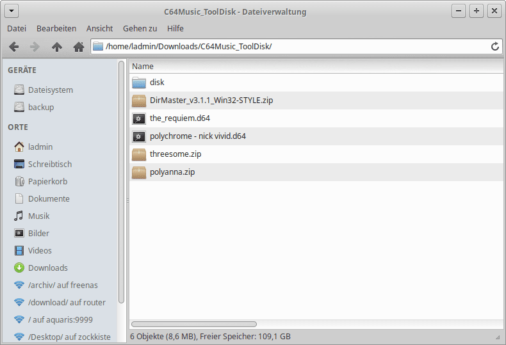
Task: Click DirMaster zip archive icon
Action: (139, 100)
